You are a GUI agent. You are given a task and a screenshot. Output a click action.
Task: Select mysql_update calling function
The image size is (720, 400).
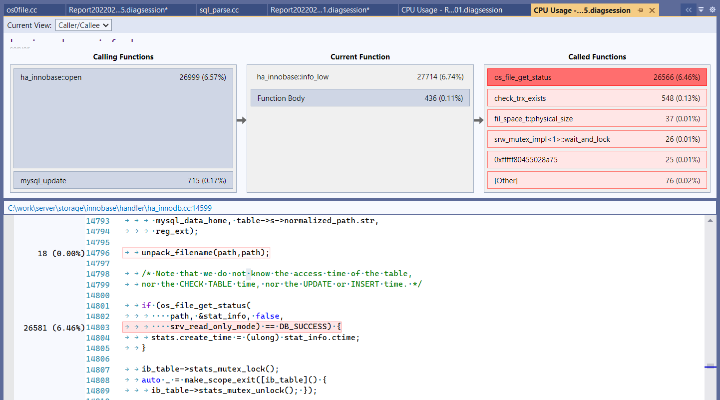(x=123, y=181)
